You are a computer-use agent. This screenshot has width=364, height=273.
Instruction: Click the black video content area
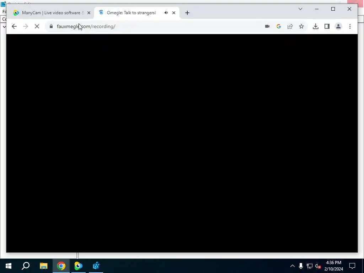tap(182, 143)
